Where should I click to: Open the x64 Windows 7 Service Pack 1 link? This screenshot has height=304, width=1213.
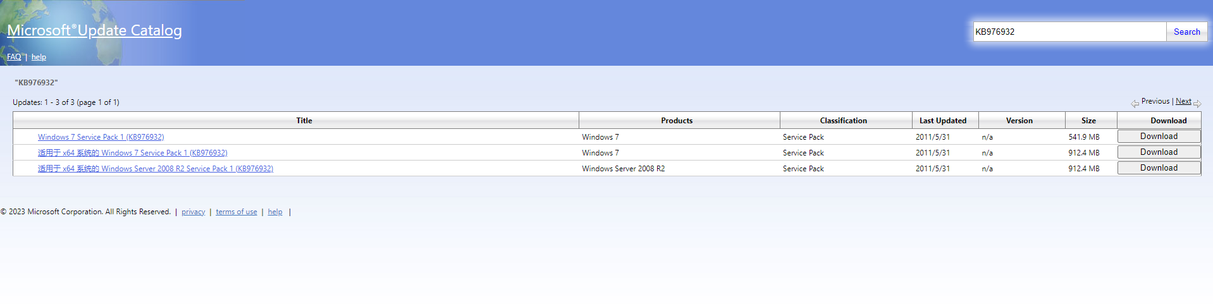[x=132, y=153]
